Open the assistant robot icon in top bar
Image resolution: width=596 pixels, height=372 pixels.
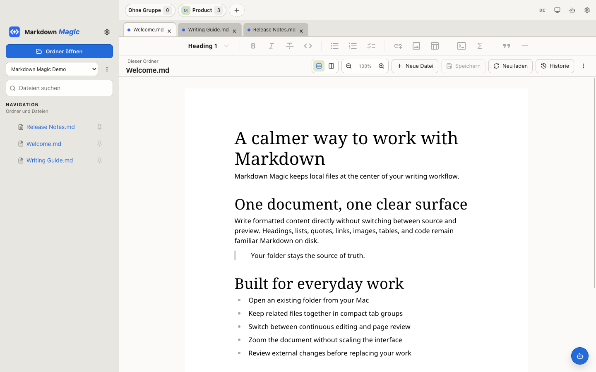(572, 10)
